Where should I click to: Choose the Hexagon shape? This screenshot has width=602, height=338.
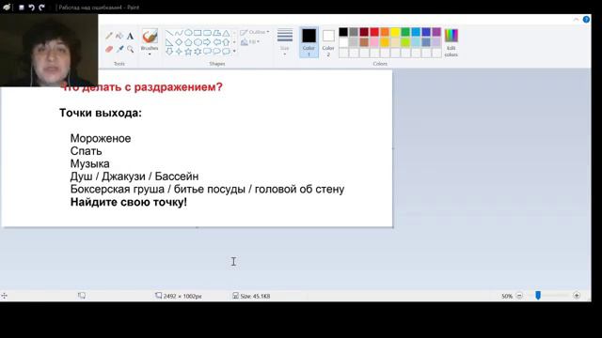point(198,42)
